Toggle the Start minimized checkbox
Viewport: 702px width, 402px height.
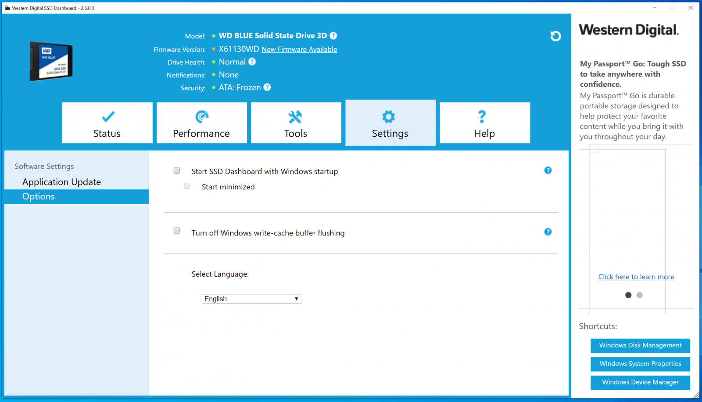(187, 186)
